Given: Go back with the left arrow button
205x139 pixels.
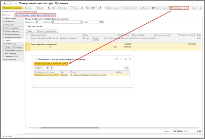Looking at the screenshot, I should tap(5, 3).
